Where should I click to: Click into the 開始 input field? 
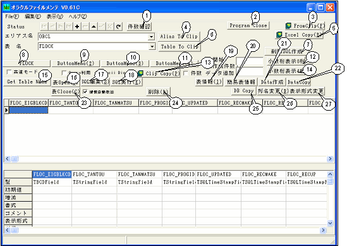point(250,61)
